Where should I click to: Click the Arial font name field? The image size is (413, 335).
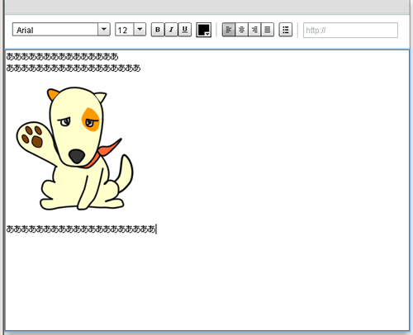point(55,30)
